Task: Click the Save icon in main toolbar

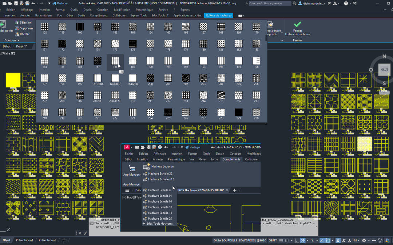Action: [x=16, y=3]
